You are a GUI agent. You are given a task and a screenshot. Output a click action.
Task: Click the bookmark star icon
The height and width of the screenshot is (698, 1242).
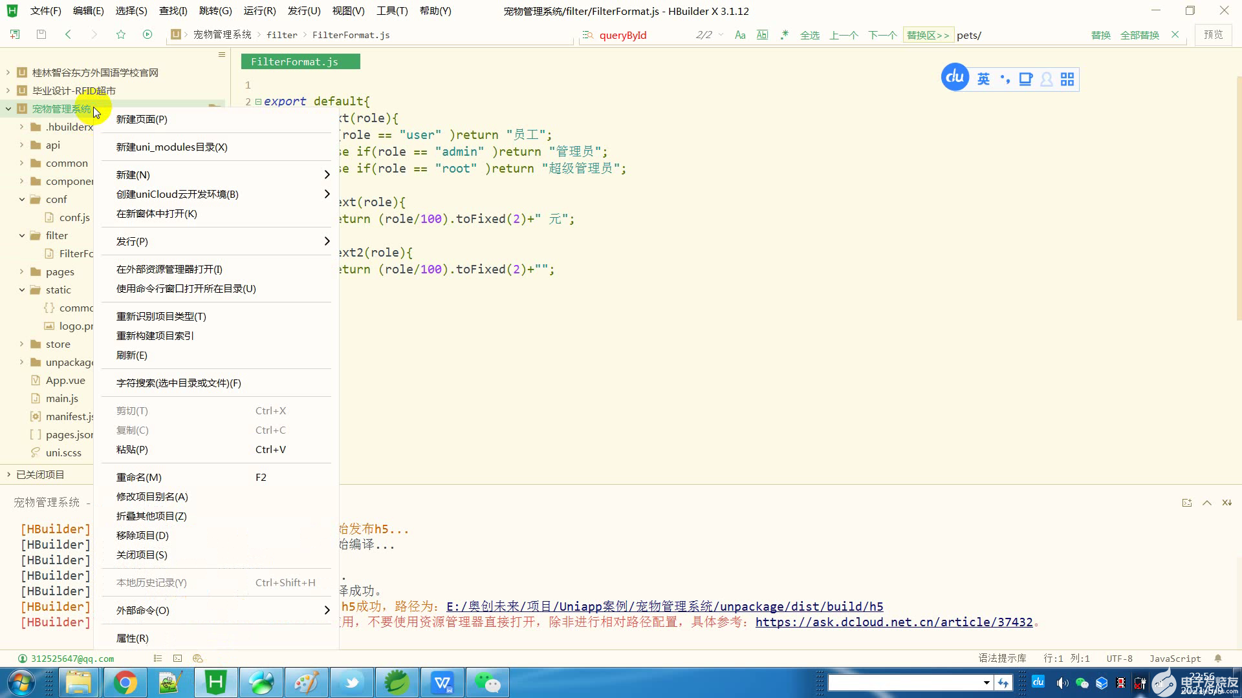coord(121,34)
